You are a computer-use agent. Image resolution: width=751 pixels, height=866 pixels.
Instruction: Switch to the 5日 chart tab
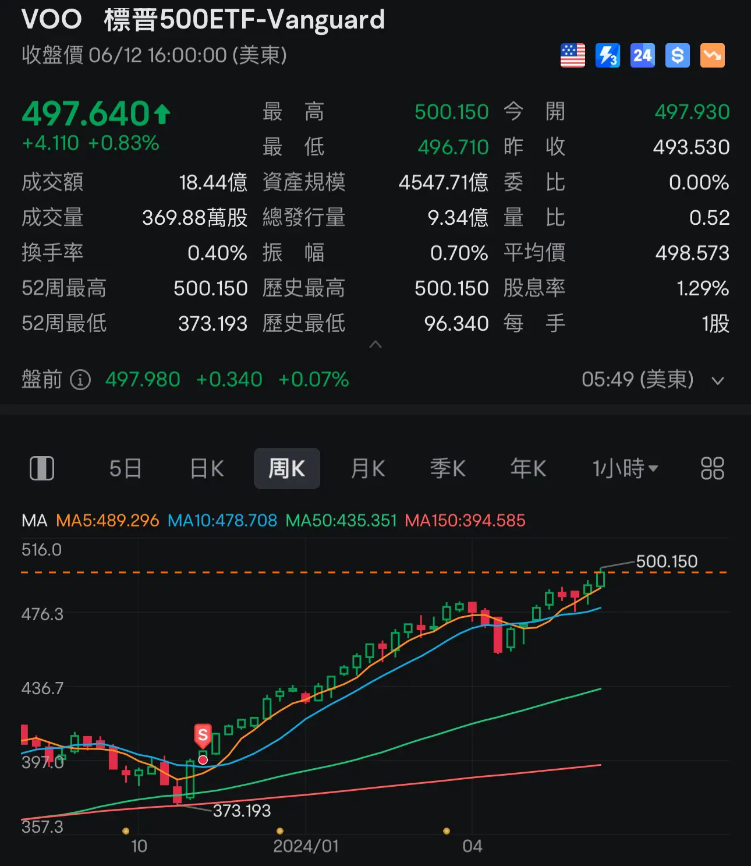(x=125, y=468)
